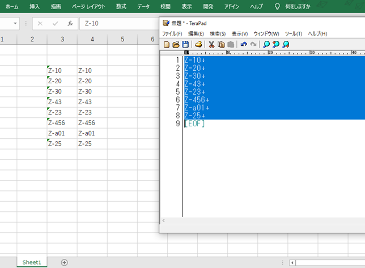
Task: Select Excel column 3 header
Action: [62, 39]
